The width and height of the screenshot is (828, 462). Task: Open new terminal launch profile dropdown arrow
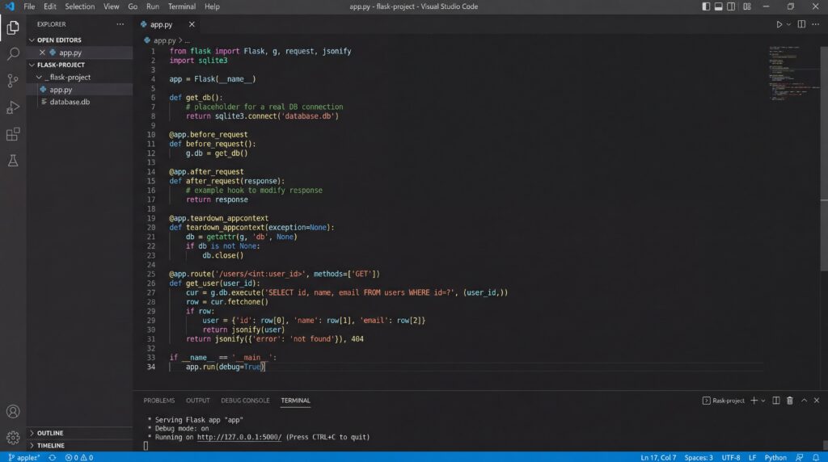click(763, 401)
